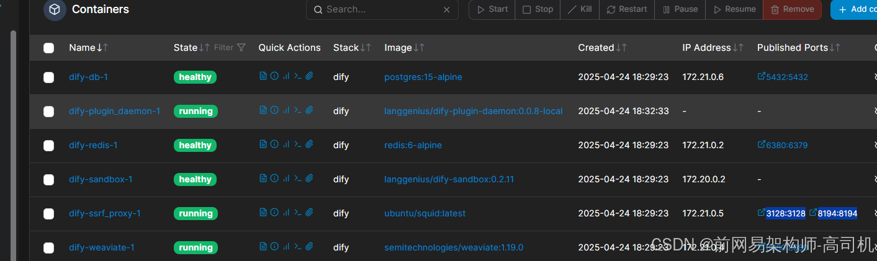Check the dify-redis-1 row checkbox

pos(49,146)
